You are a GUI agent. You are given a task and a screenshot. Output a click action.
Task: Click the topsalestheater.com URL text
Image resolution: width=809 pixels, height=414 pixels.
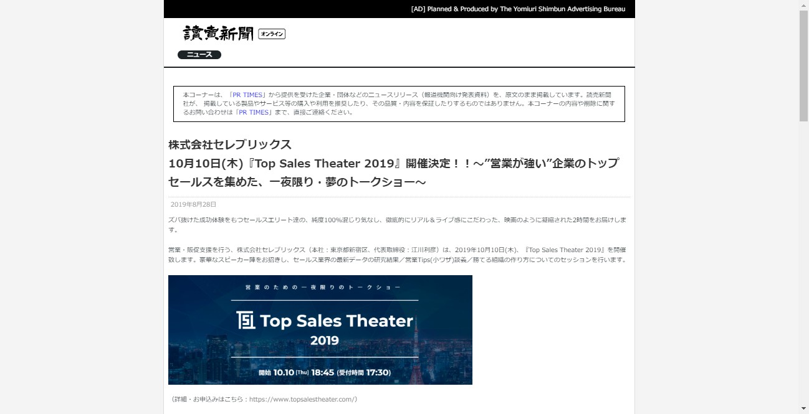click(302, 399)
